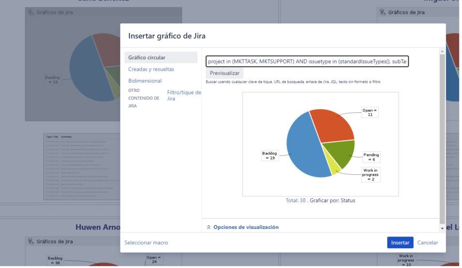Click the Previsualizar button
Viewport: 462px width, 268px height.
click(x=224, y=73)
